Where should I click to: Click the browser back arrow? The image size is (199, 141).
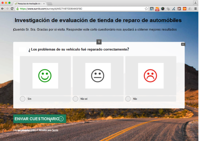click(3, 9)
